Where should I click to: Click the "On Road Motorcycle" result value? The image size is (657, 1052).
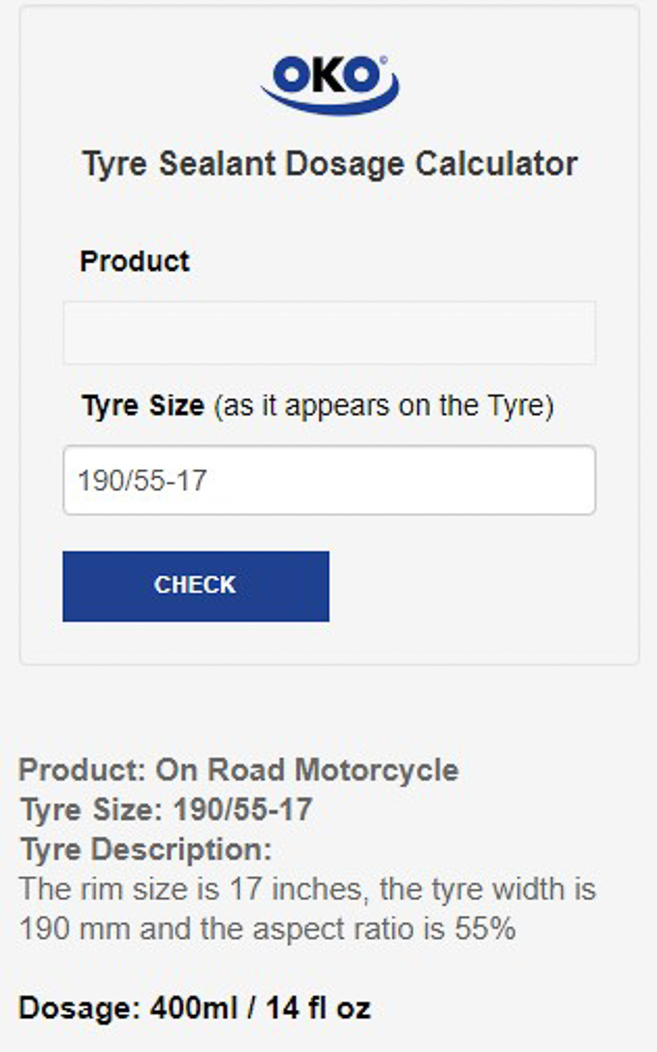(307, 771)
